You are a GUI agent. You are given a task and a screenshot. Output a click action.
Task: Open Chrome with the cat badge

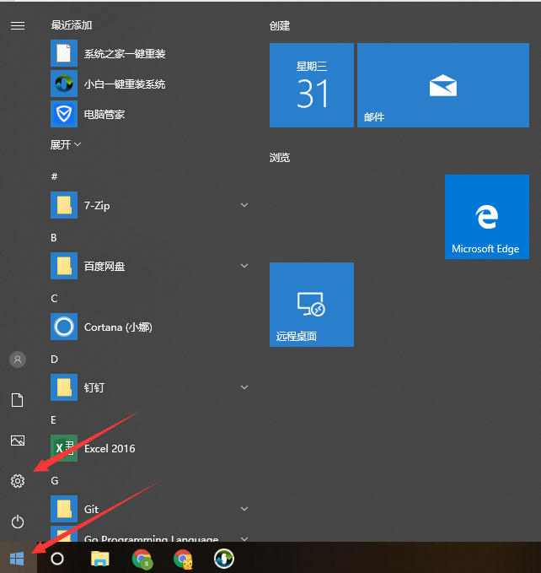183,558
